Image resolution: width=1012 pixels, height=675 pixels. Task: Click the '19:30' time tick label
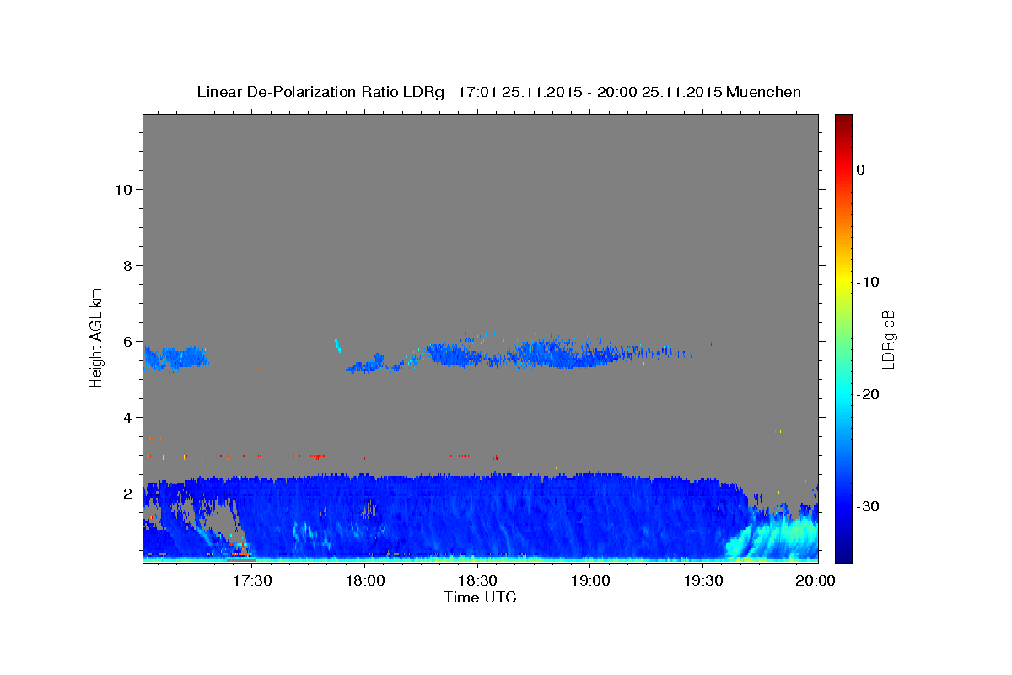703,580
